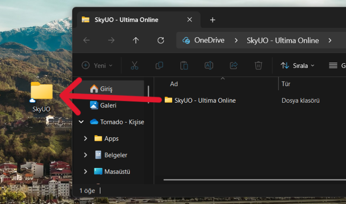Add a new tab with plus button

[x=212, y=20]
